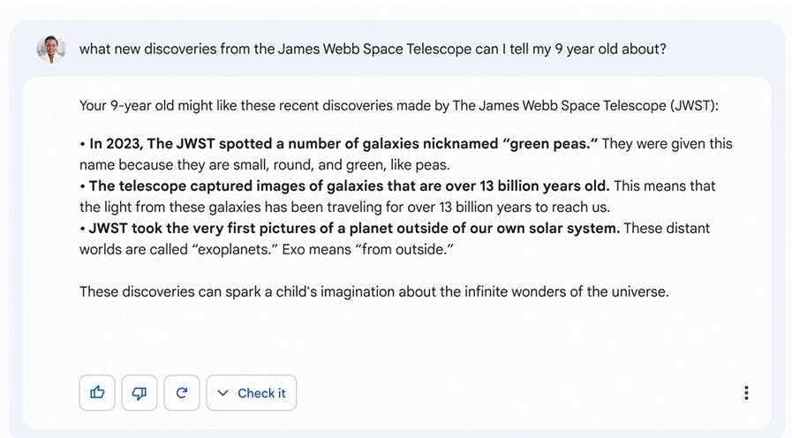Screen dimensions: 792x438
Task: Regenerate the response with the refresh icon
Action: click(182, 393)
